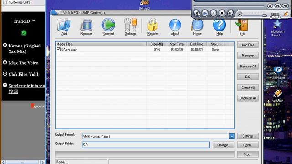Screen dimensions: 292x164
Task: Select the C:\in\i.wav file row
Action: (x=145, y=50)
